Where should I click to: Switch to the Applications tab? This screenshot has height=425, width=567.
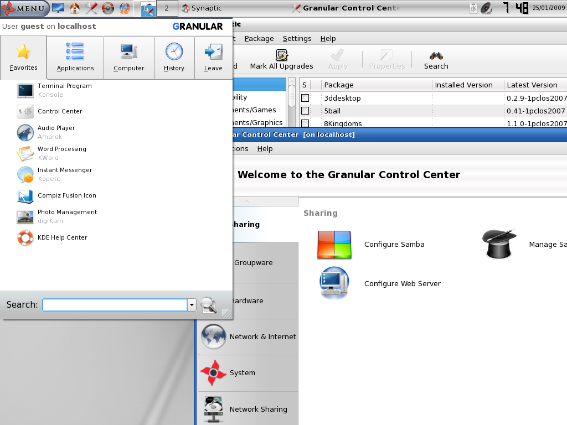75,58
